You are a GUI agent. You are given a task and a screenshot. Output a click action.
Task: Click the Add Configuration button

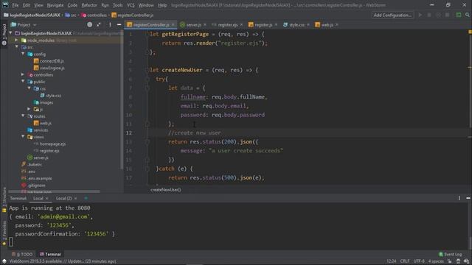(392, 15)
